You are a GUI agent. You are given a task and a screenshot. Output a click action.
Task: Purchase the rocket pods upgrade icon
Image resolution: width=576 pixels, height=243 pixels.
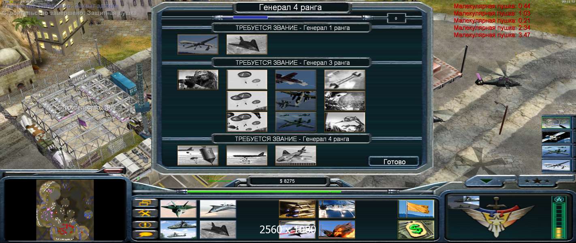pyautogui.click(x=297, y=209)
